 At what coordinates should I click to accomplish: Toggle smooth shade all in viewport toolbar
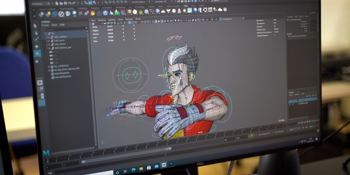point(156,21)
